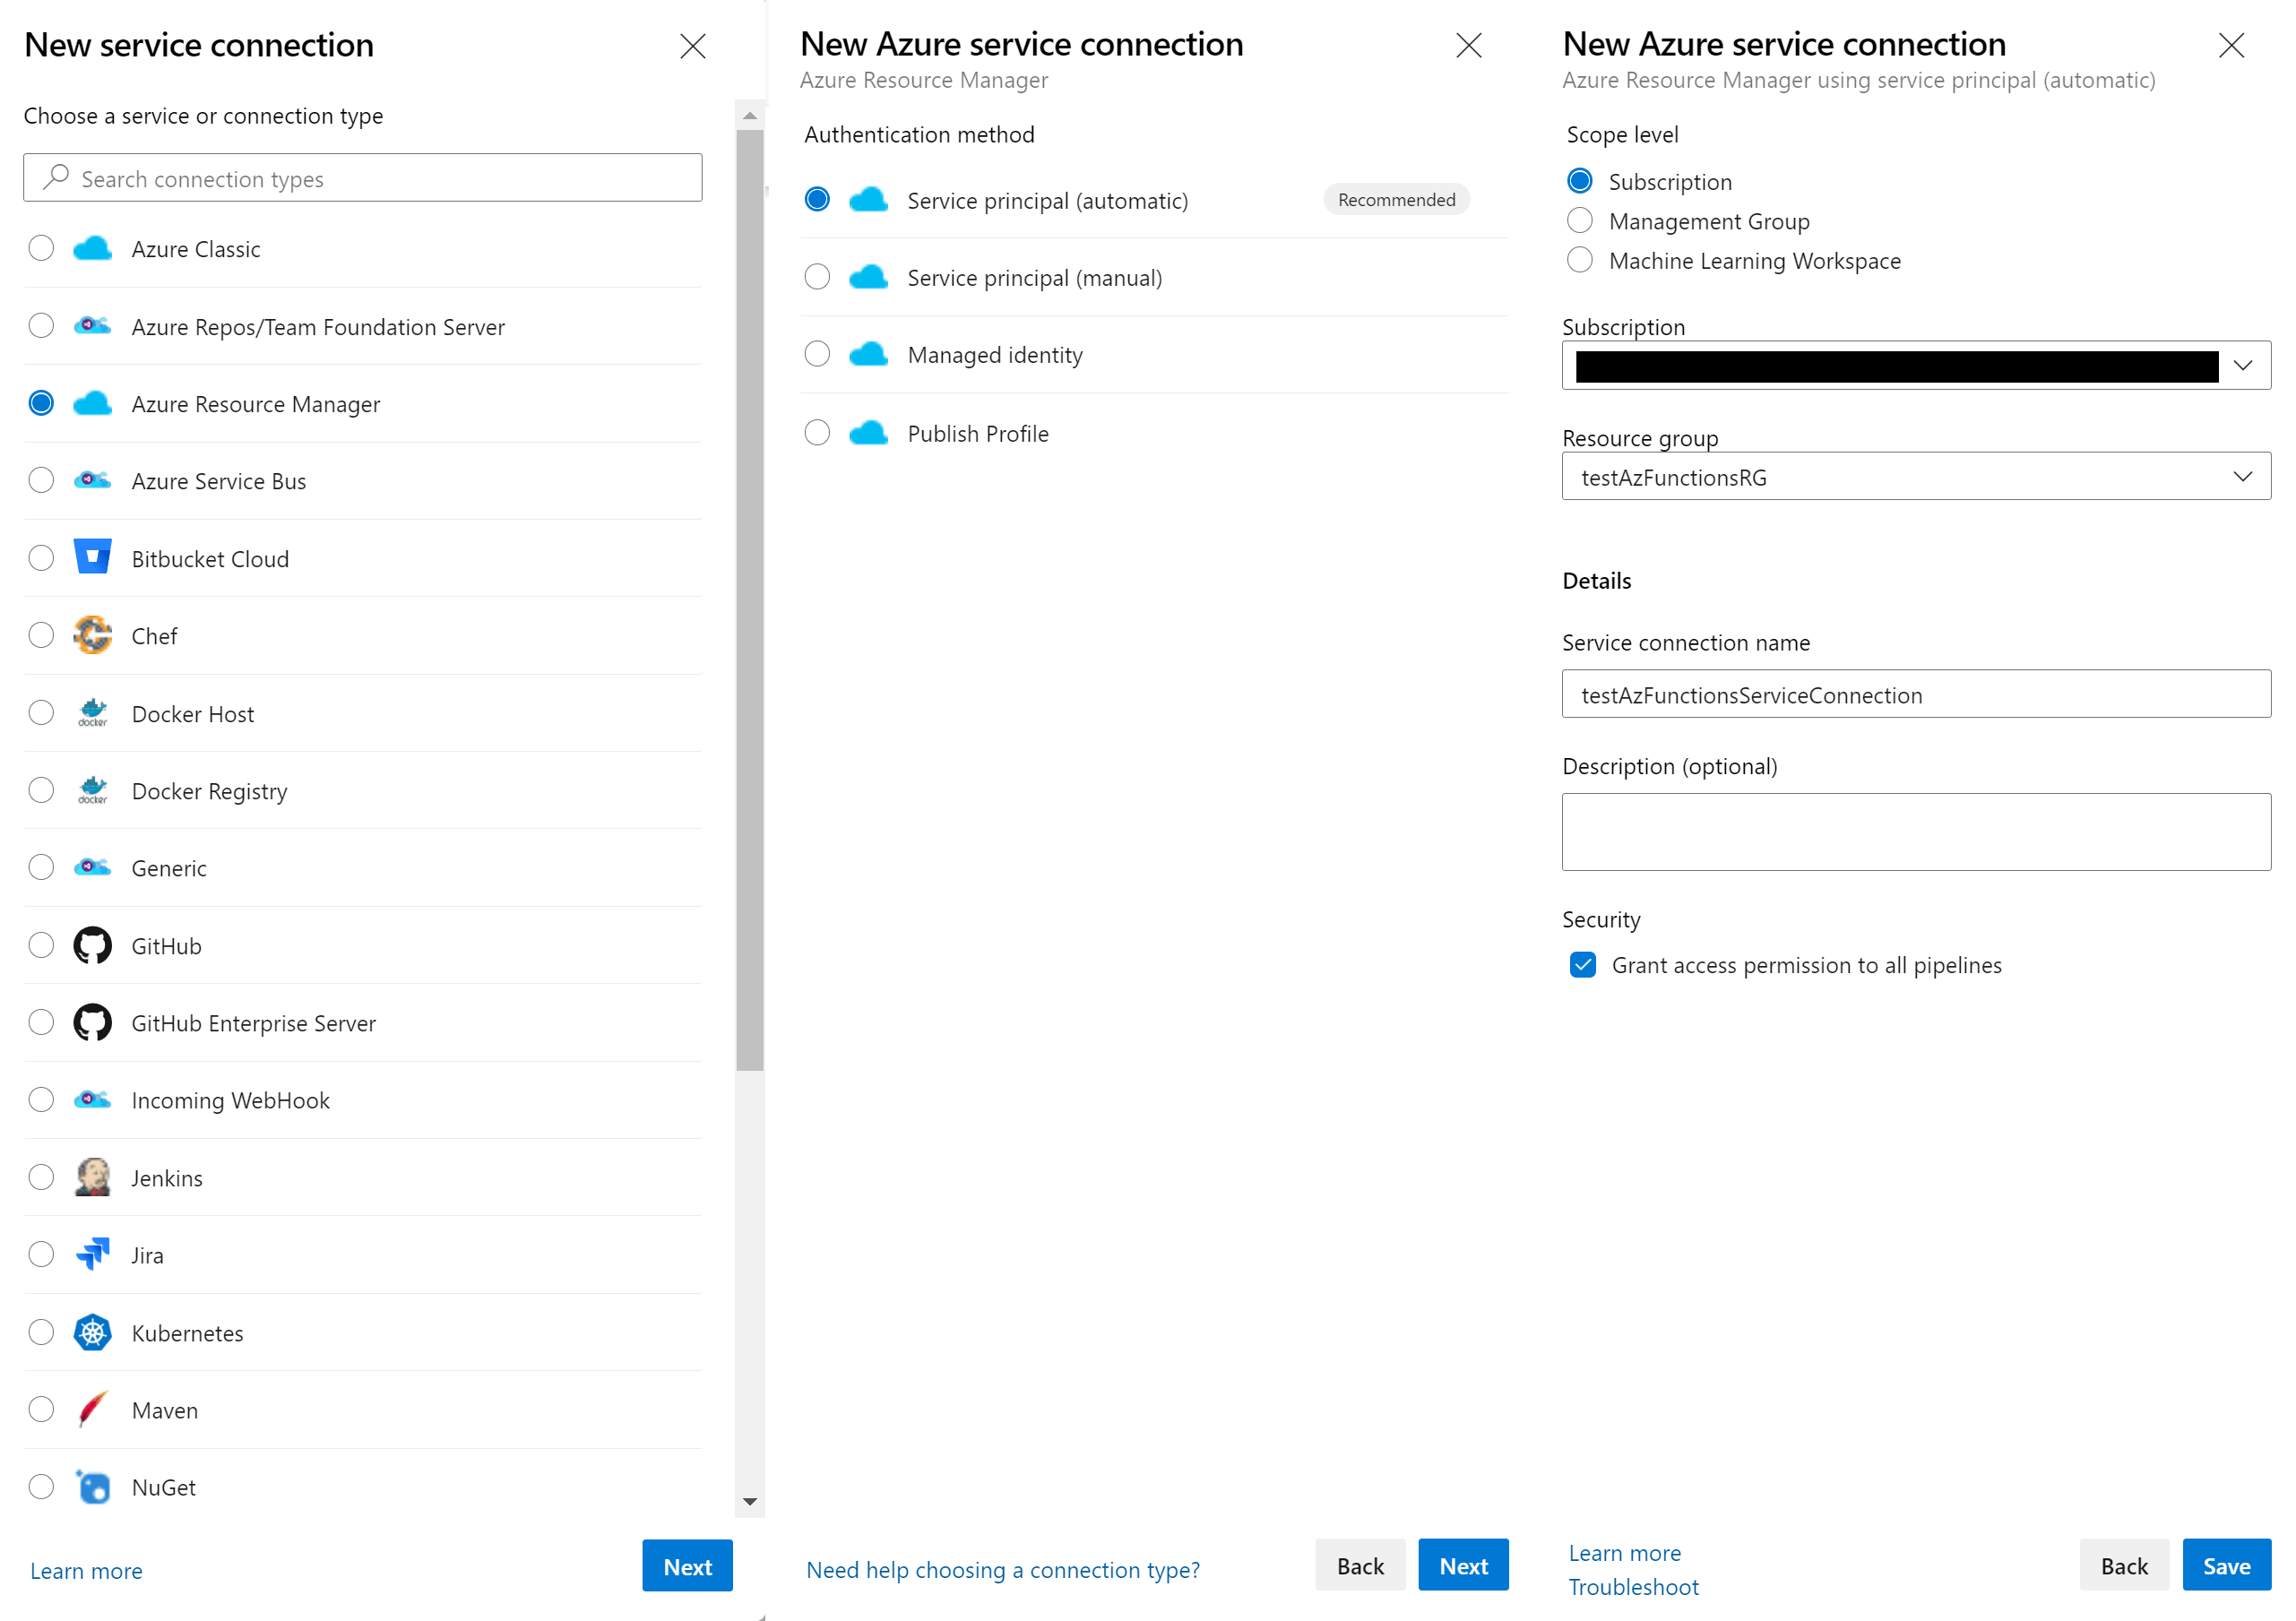Select Service principal (manual) radio button
Screen dimensions: 2296x1621
coord(817,277)
